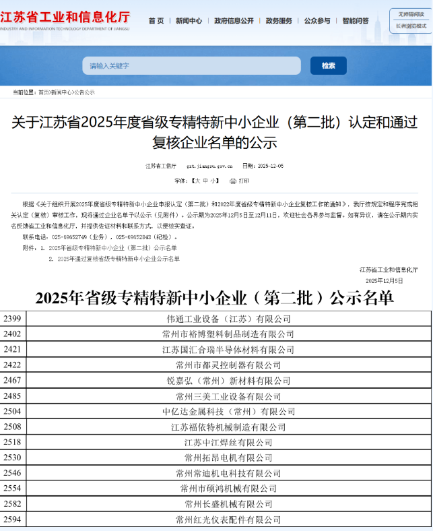
Task: Enable 无障碍阅读 accessibility mode
Action: (x=411, y=14)
